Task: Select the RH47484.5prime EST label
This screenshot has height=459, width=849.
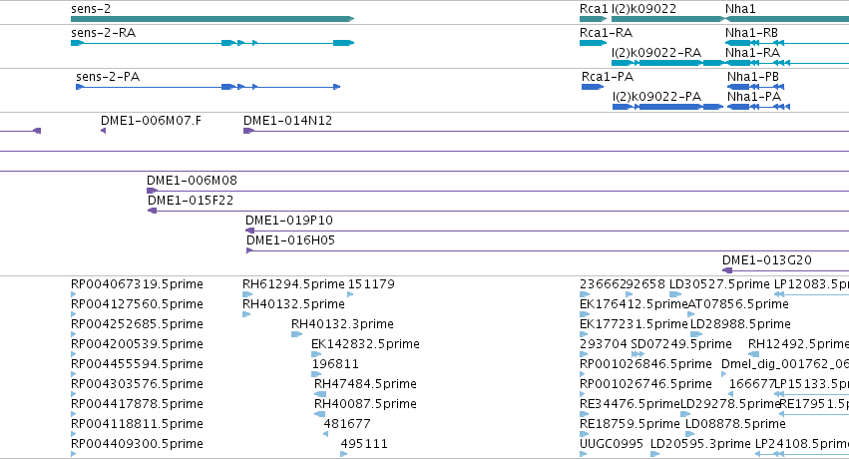Action: point(365,384)
